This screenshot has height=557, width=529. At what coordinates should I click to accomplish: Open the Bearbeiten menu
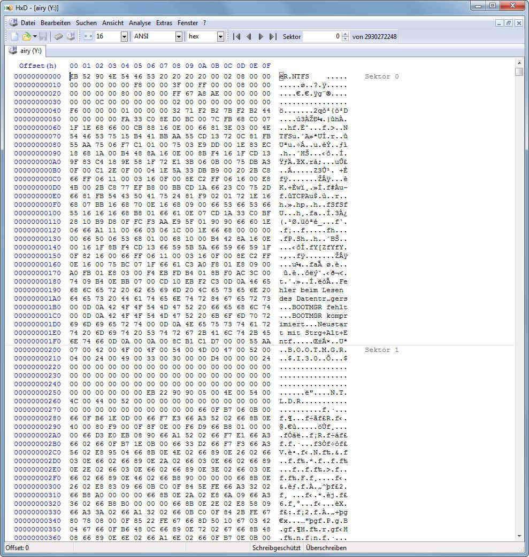56,23
